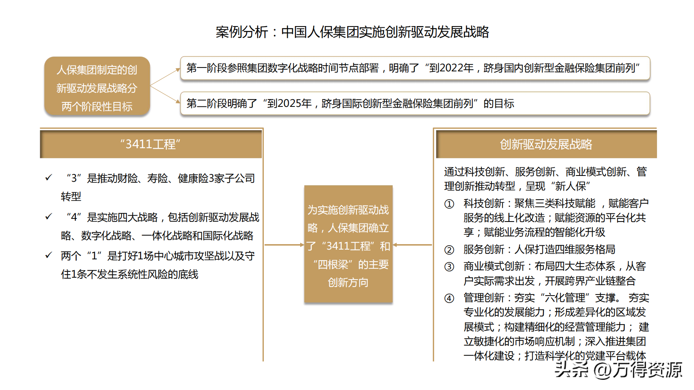
Task: Click the slide title 案例分析：中国人保集团实施创新驱动发展战略
Action: (x=352, y=32)
